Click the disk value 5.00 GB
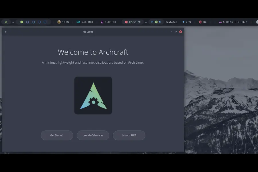258x172 pixels. 110,22
